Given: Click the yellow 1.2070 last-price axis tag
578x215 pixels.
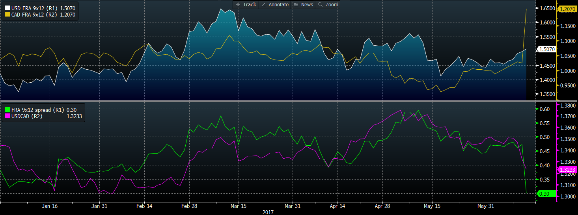Looking at the screenshot, I should [x=567, y=8].
